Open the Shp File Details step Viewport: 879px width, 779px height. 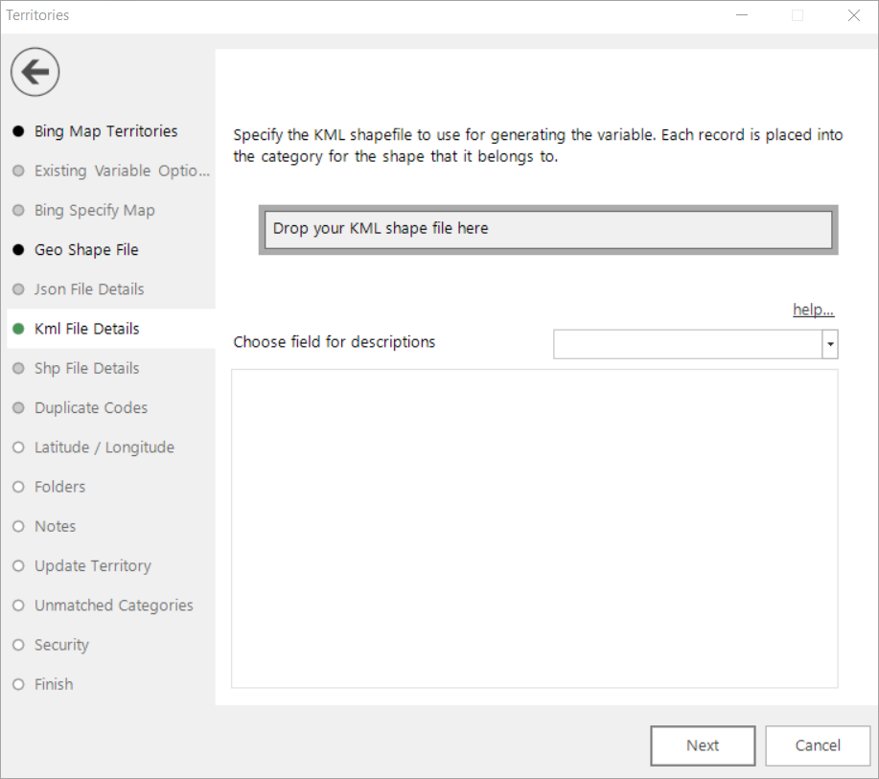click(x=87, y=368)
